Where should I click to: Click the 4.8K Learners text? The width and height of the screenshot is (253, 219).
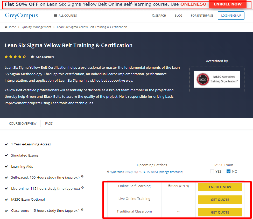(45, 57)
